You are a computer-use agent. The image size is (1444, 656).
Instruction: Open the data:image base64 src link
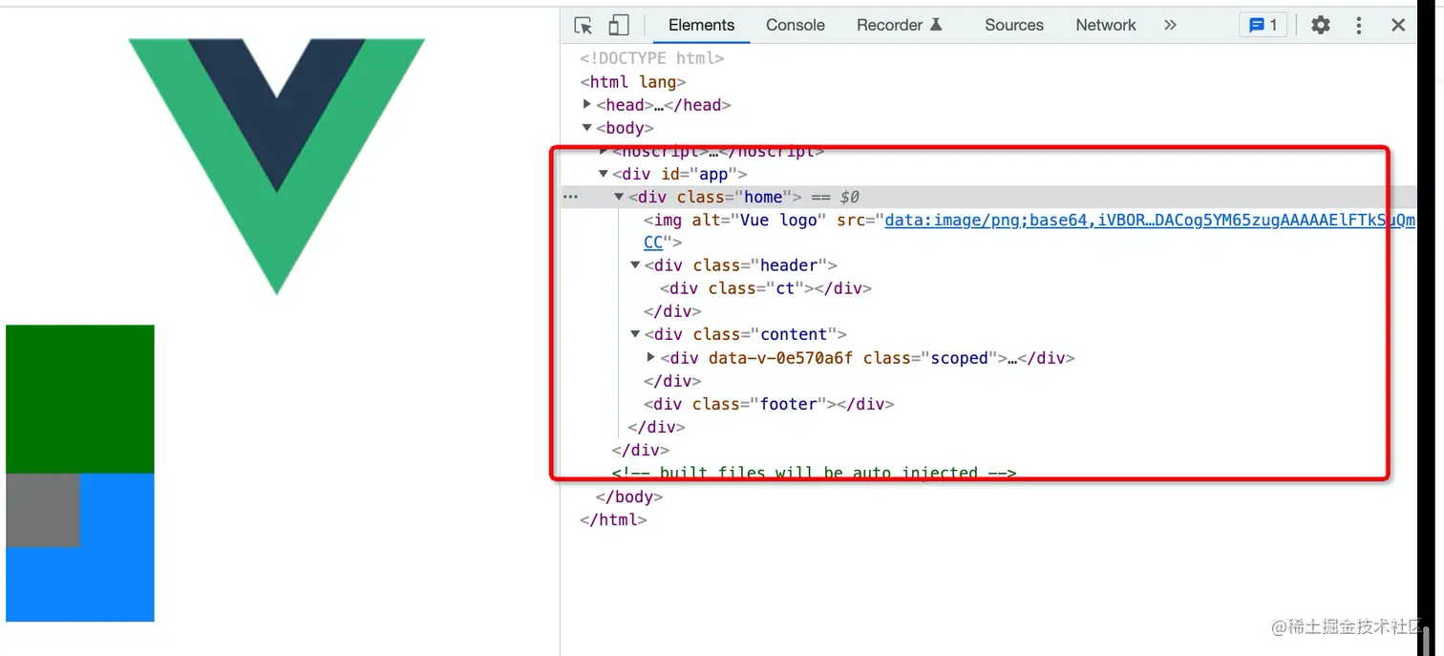[x=1149, y=221]
